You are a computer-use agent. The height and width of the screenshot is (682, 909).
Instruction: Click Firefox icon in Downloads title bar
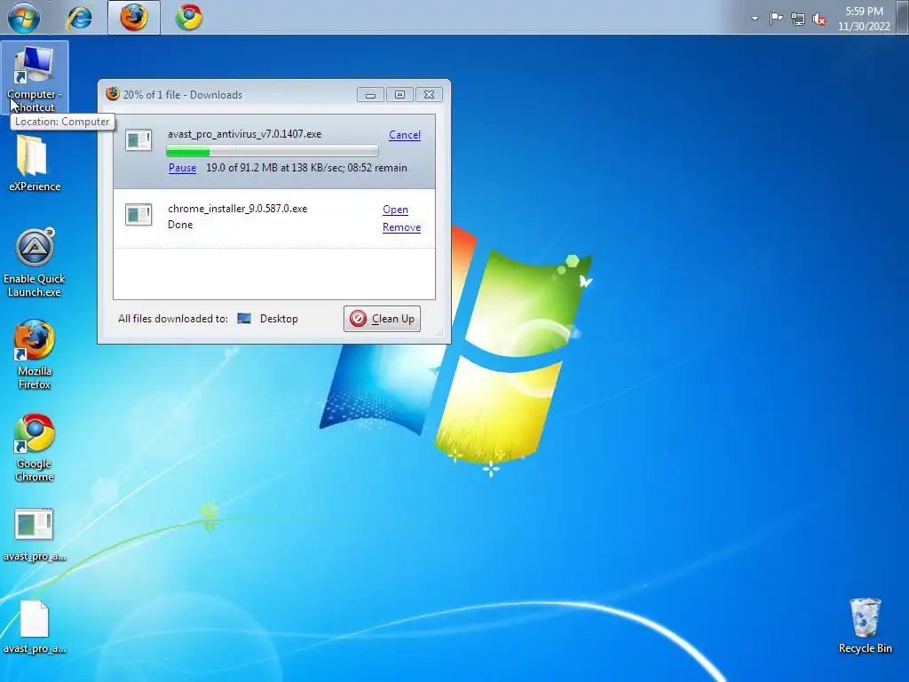tap(113, 94)
